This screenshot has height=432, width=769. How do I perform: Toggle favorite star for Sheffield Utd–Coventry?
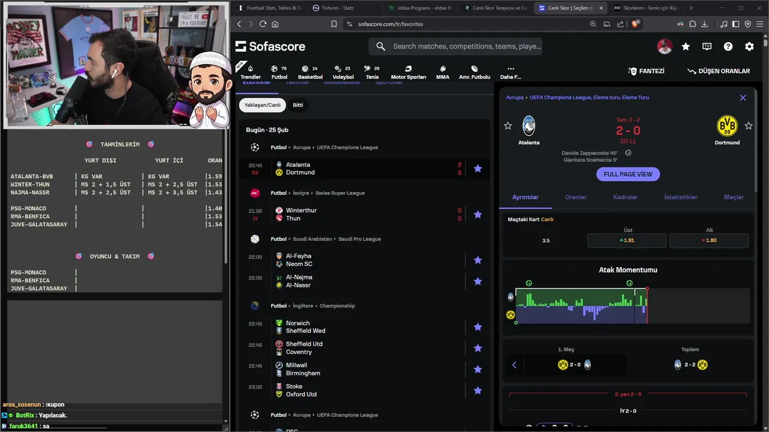coord(478,348)
